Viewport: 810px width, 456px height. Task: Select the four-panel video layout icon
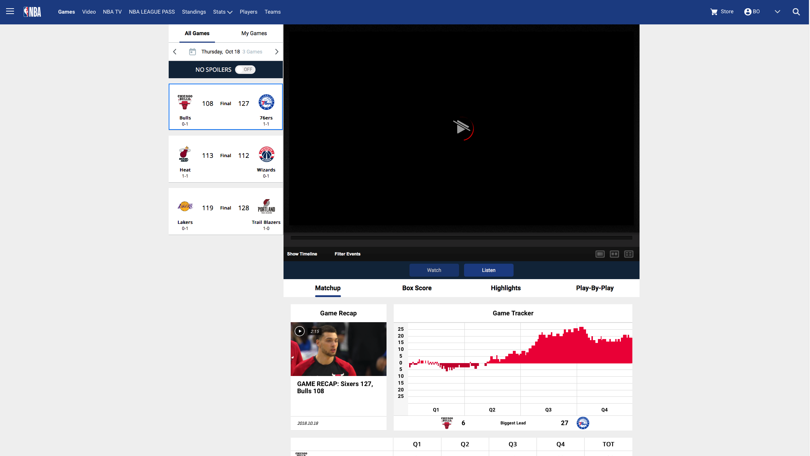click(629, 254)
